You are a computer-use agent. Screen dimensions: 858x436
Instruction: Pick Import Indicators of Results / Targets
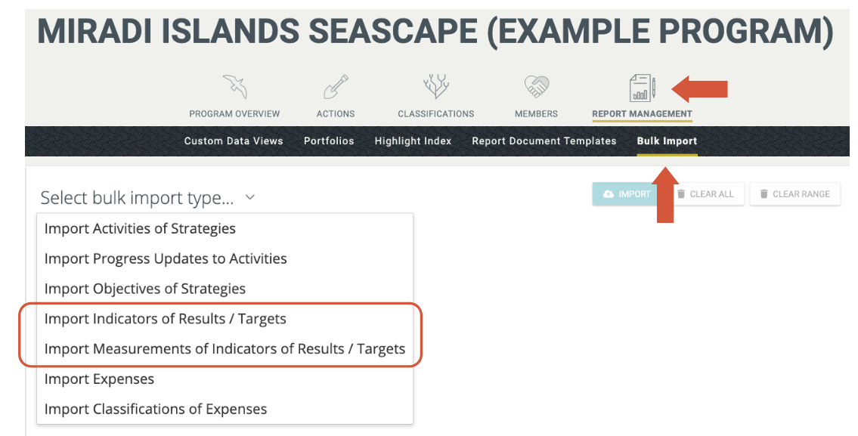(166, 319)
